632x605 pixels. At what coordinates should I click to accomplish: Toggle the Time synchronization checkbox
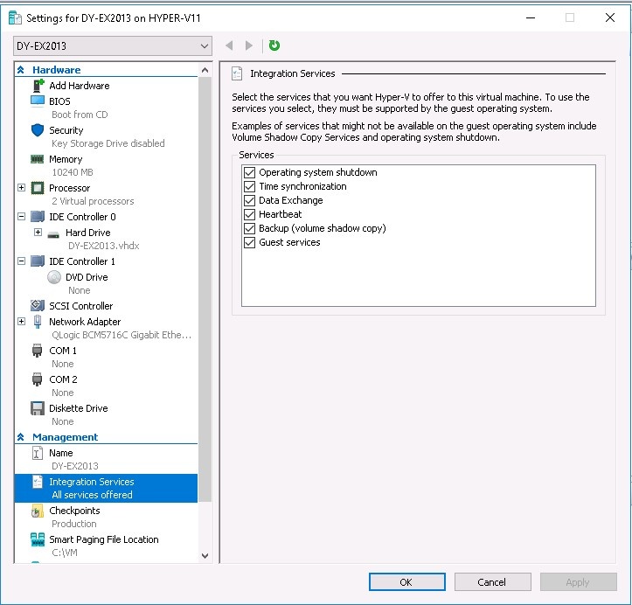(x=250, y=186)
